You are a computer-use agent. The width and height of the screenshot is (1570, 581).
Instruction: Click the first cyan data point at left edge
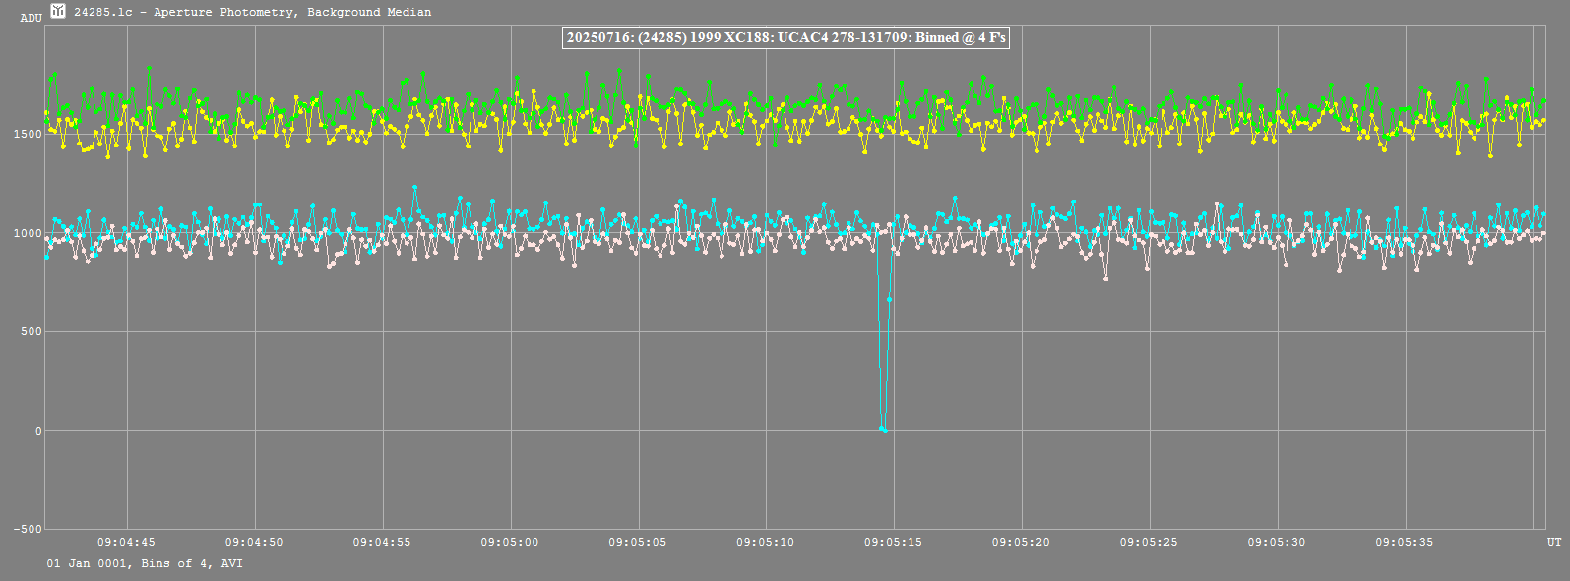(46, 257)
